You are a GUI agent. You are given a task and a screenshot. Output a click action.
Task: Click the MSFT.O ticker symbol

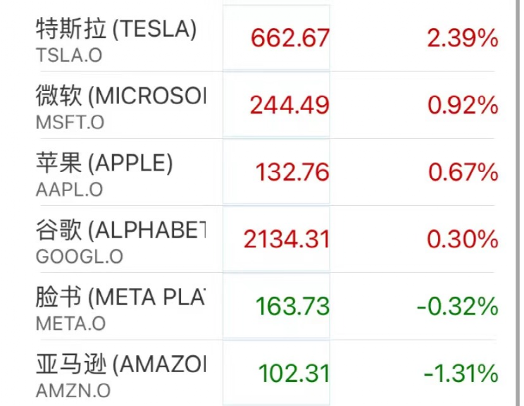(70, 122)
